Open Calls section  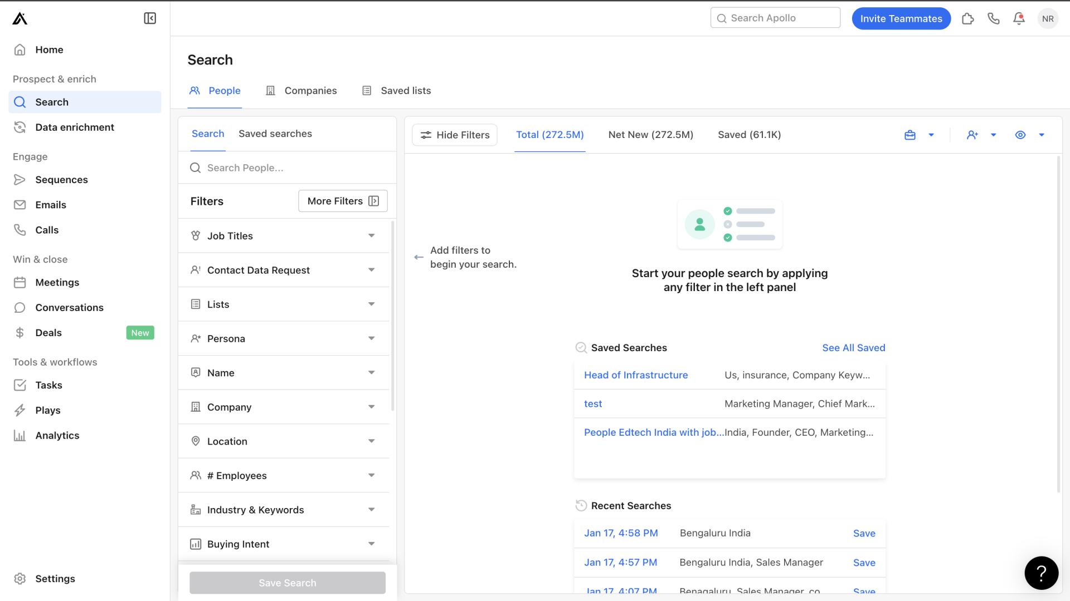(x=85, y=230)
